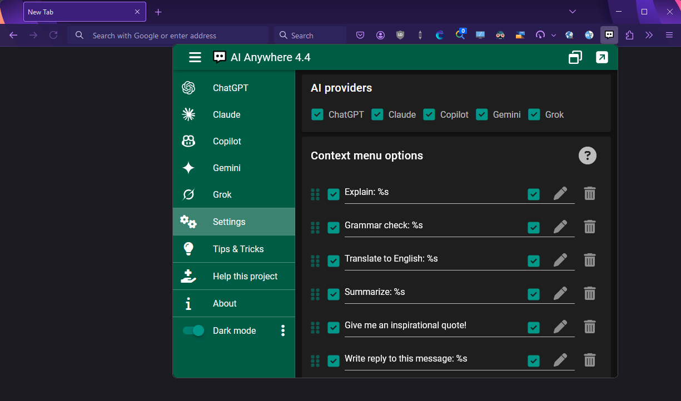This screenshot has width=681, height=401.
Task: Open the uBlock Origin toolbar icon
Action: click(x=400, y=35)
